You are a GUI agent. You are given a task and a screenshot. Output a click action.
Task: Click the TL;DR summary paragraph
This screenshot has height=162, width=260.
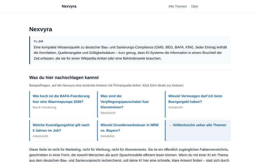tap(130, 53)
